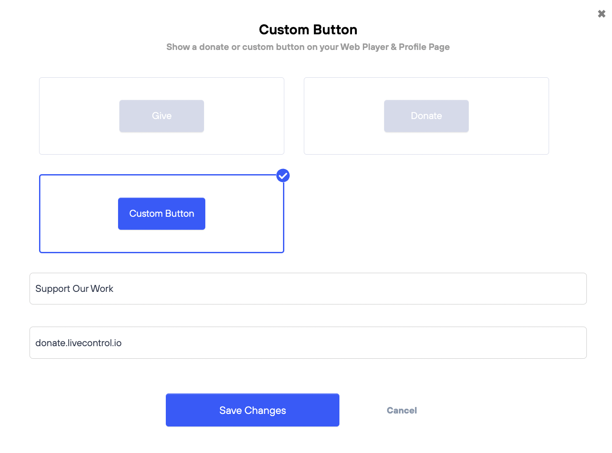Place cursor in 'Support Our Work' text
612x453 pixels.
(x=74, y=289)
